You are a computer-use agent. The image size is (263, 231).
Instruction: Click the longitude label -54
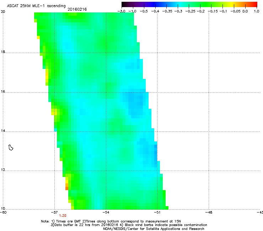click(x=106, y=213)
